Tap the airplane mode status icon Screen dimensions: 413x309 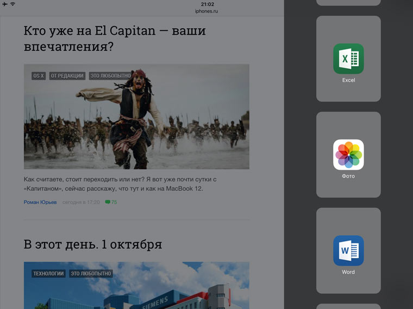[x=5, y=4]
